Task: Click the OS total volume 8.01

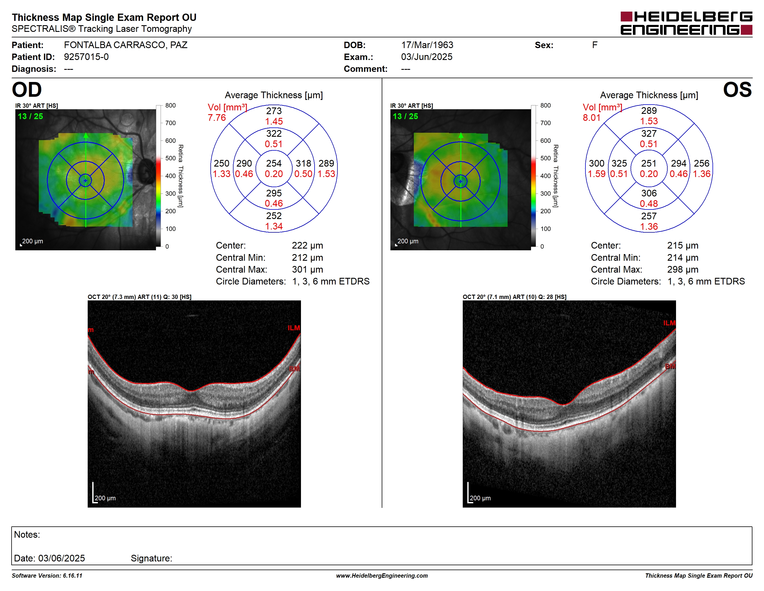Action: pyautogui.click(x=592, y=118)
